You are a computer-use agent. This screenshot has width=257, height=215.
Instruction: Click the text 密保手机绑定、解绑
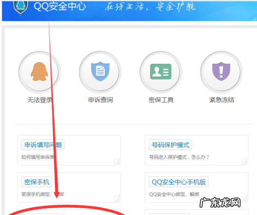pos(42,194)
